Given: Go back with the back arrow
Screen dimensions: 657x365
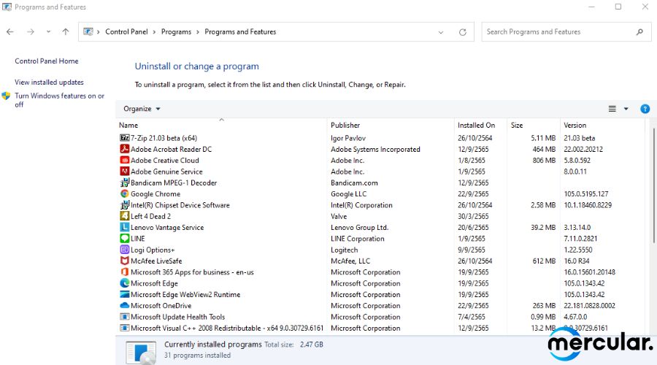Looking at the screenshot, I should click(x=10, y=32).
